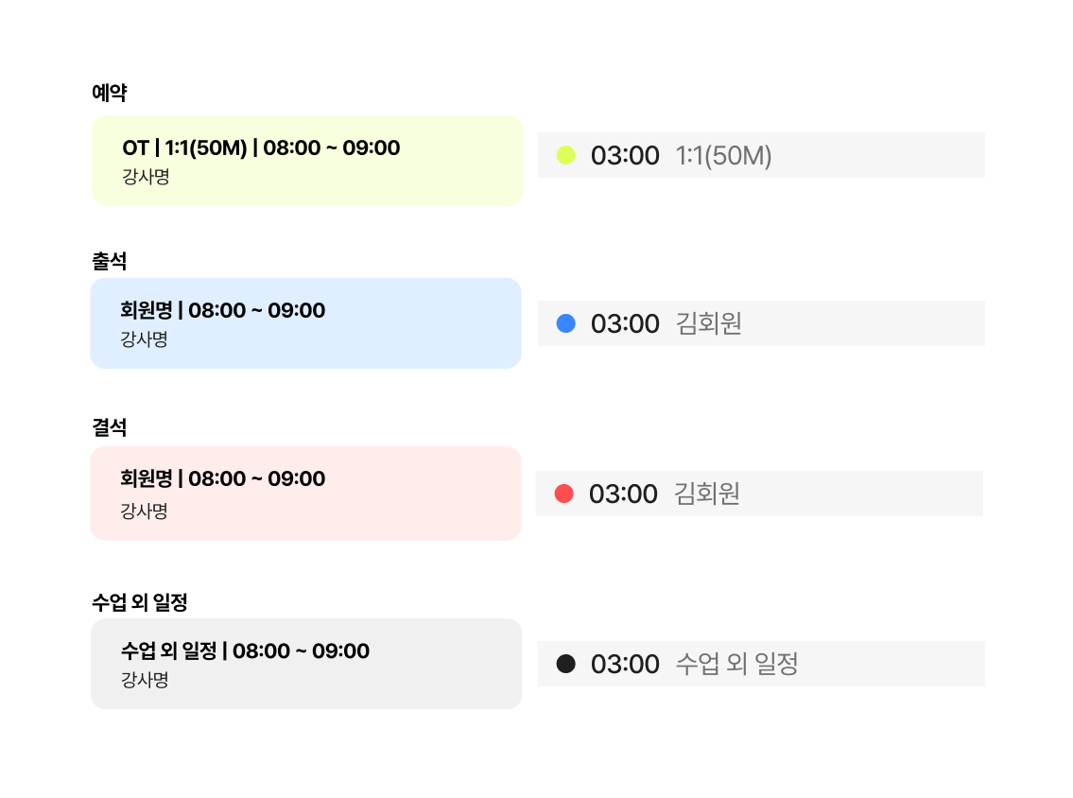This screenshot has width=1073, height=798.
Task: Click the 수업 외 일정 section heading
Action: pyautogui.click(x=147, y=601)
